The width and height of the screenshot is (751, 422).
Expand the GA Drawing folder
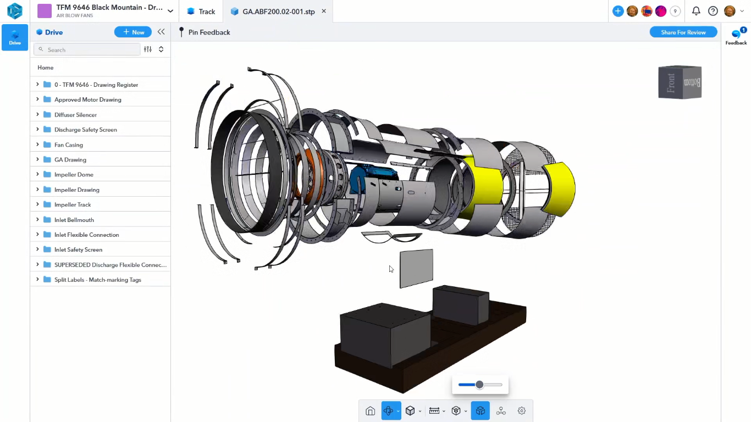[x=37, y=159]
